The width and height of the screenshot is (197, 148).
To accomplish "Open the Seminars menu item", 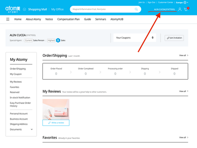I will (x=101, y=19).
